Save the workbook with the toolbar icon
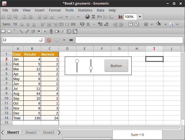This screenshot has height=140, width=185. pos(15,17)
